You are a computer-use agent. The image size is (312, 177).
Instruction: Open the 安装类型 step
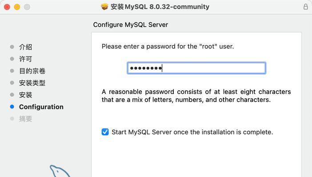click(x=32, y=83)
